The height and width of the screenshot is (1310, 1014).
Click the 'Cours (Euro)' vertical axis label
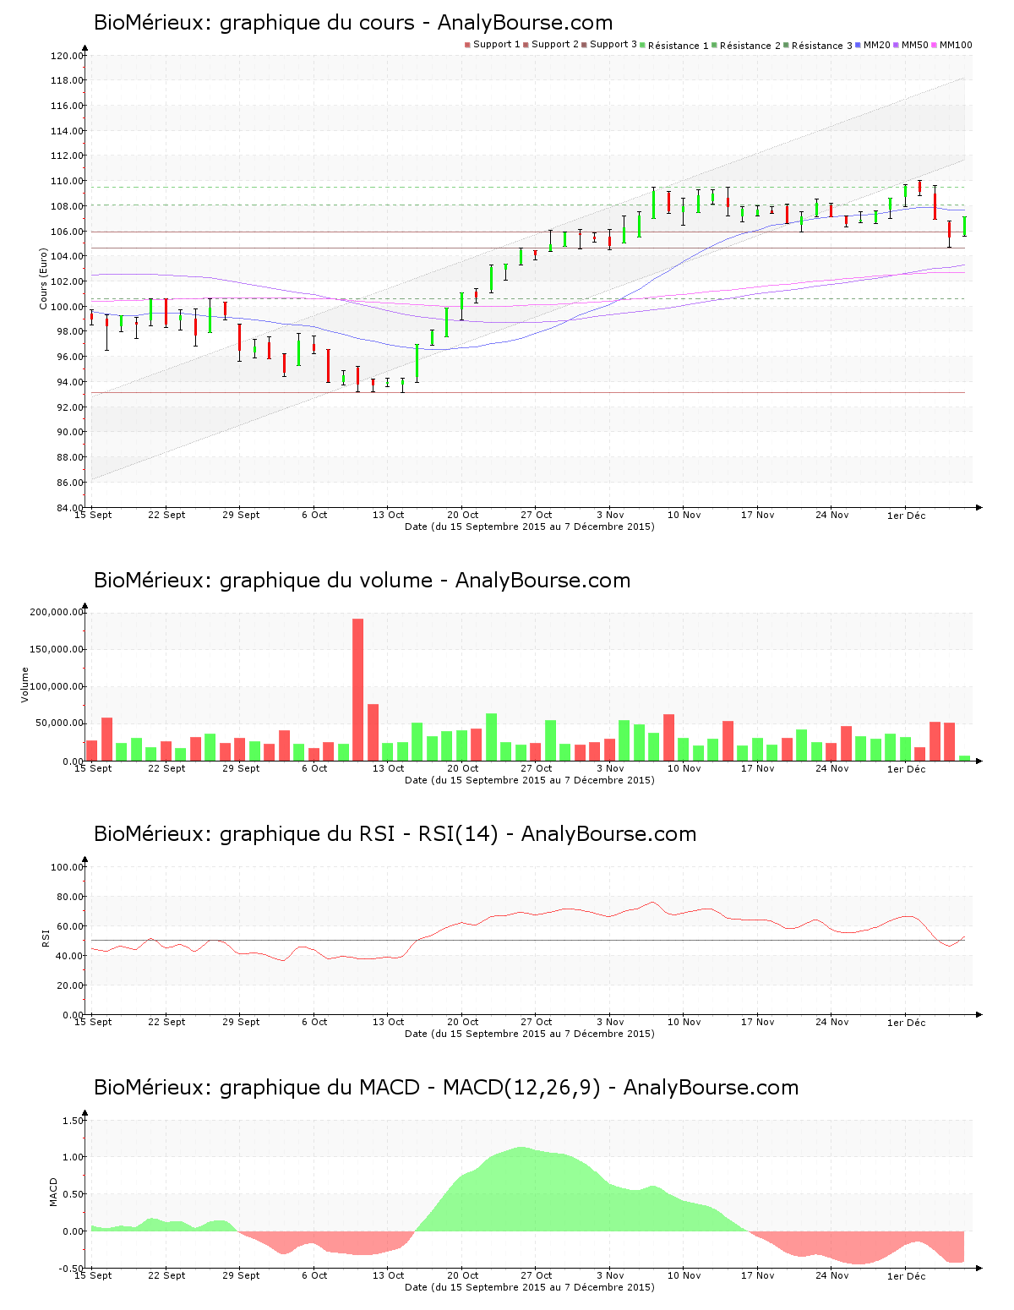(43, 279)
